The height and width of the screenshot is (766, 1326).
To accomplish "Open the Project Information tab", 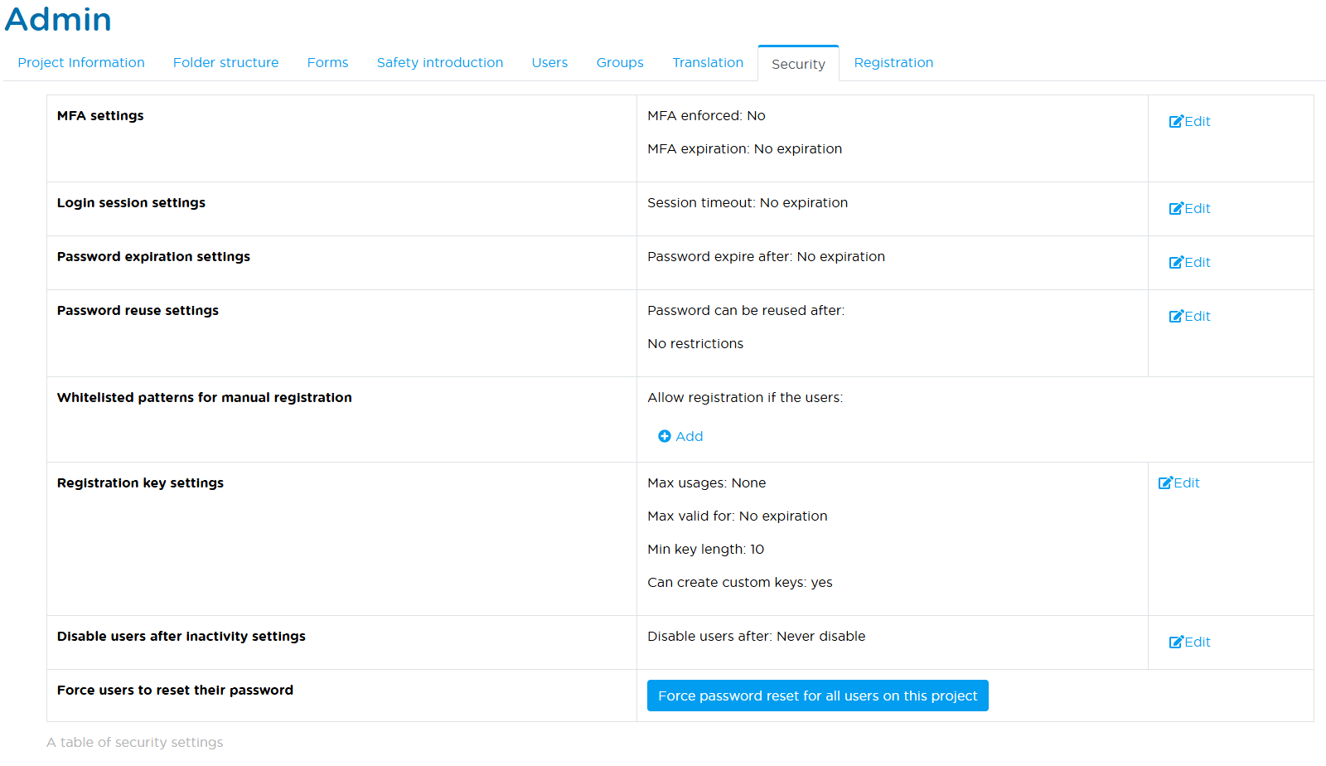I will click(x=81, y=63).
